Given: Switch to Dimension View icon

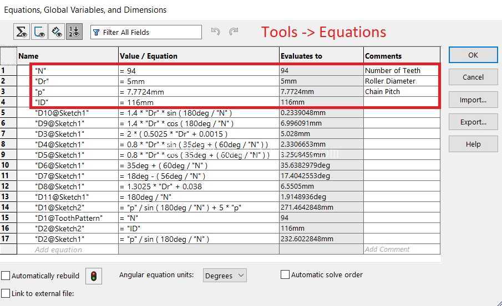Looking at the screenshot, I should click(57, 32).
